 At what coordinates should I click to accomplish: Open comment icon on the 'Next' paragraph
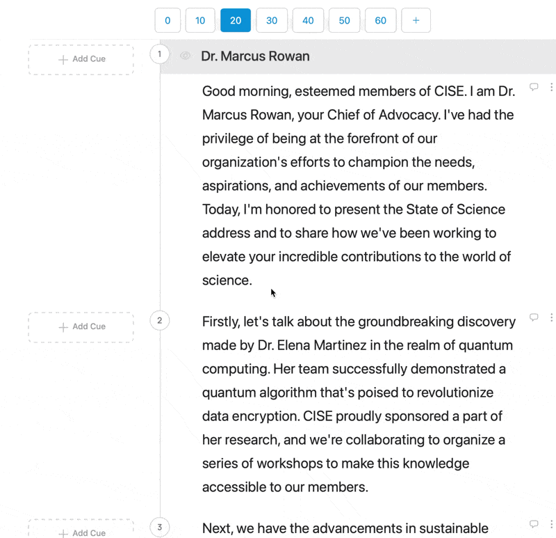tap(534, 524)
